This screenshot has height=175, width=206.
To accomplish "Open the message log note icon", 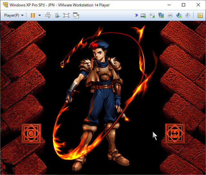I will [x=200, y=15].
